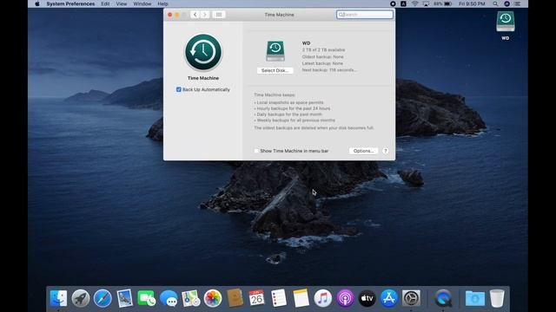Click the Select Disk button

(275, 70)
